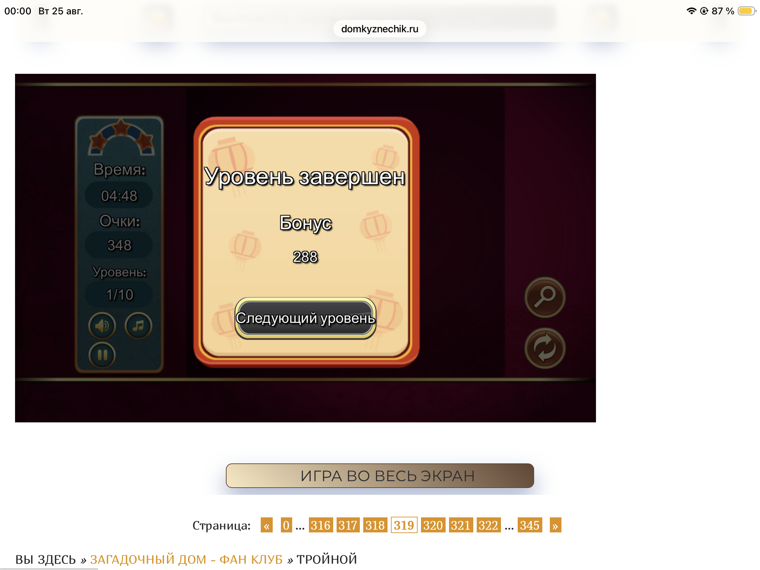Toggle the sound speaker icon
Image resolution: width=760 pixels, height=570 pixels.
pos(102,326)
